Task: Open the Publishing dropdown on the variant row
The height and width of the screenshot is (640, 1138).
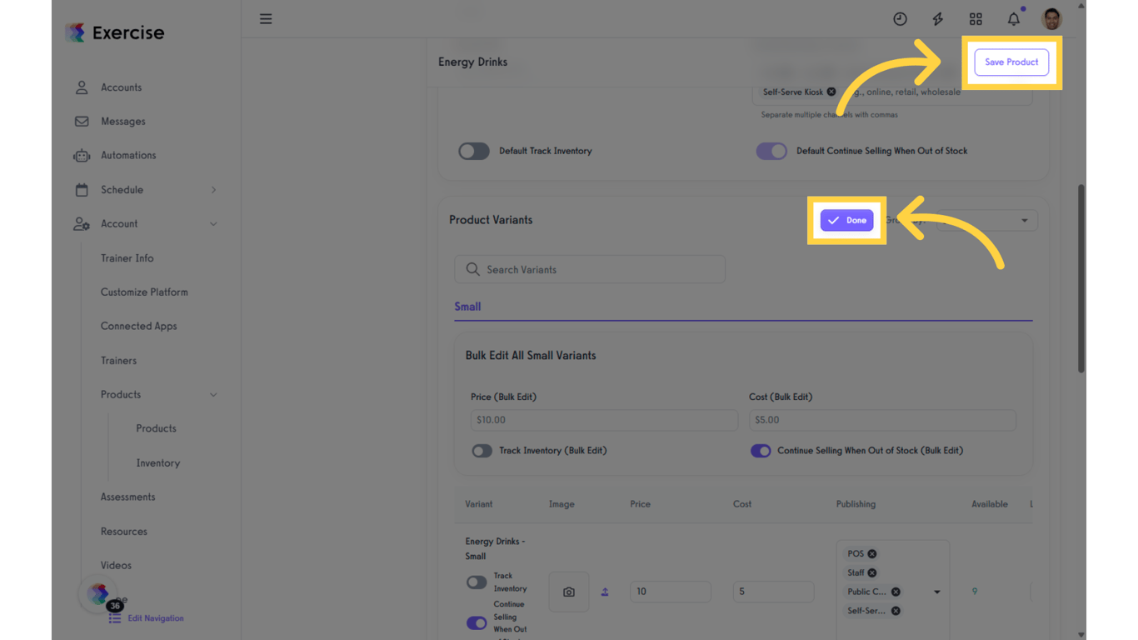Action: [x=939, y=591]
